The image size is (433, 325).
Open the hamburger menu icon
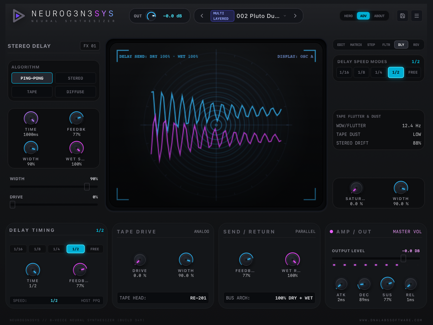coord(416,16)
